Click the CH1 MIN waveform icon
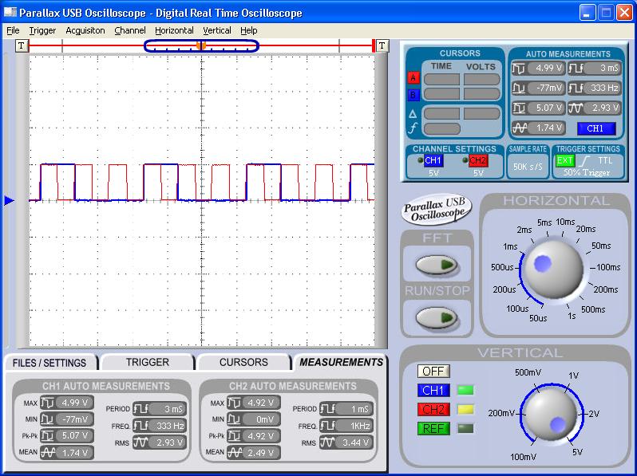Screen dimensions: 637x476 [47, 419]
